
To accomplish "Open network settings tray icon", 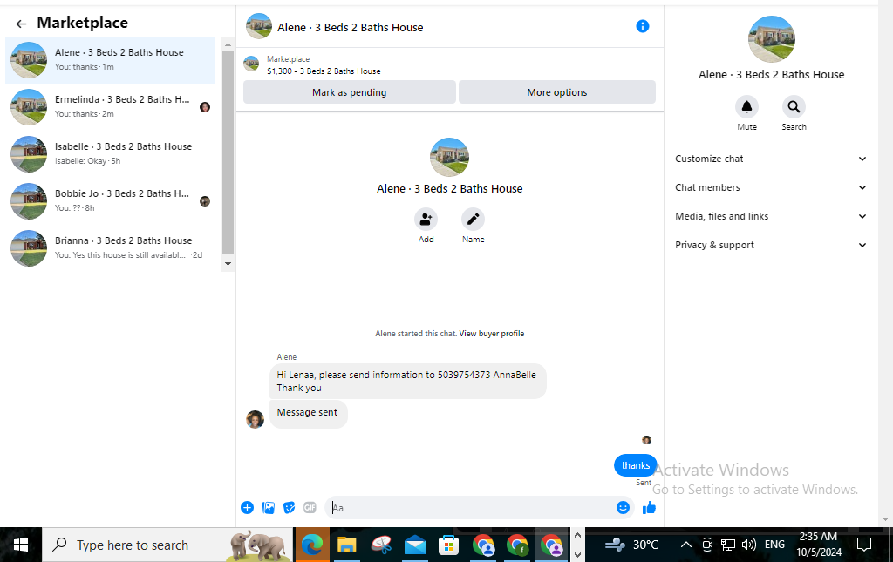I will [728, 545].
